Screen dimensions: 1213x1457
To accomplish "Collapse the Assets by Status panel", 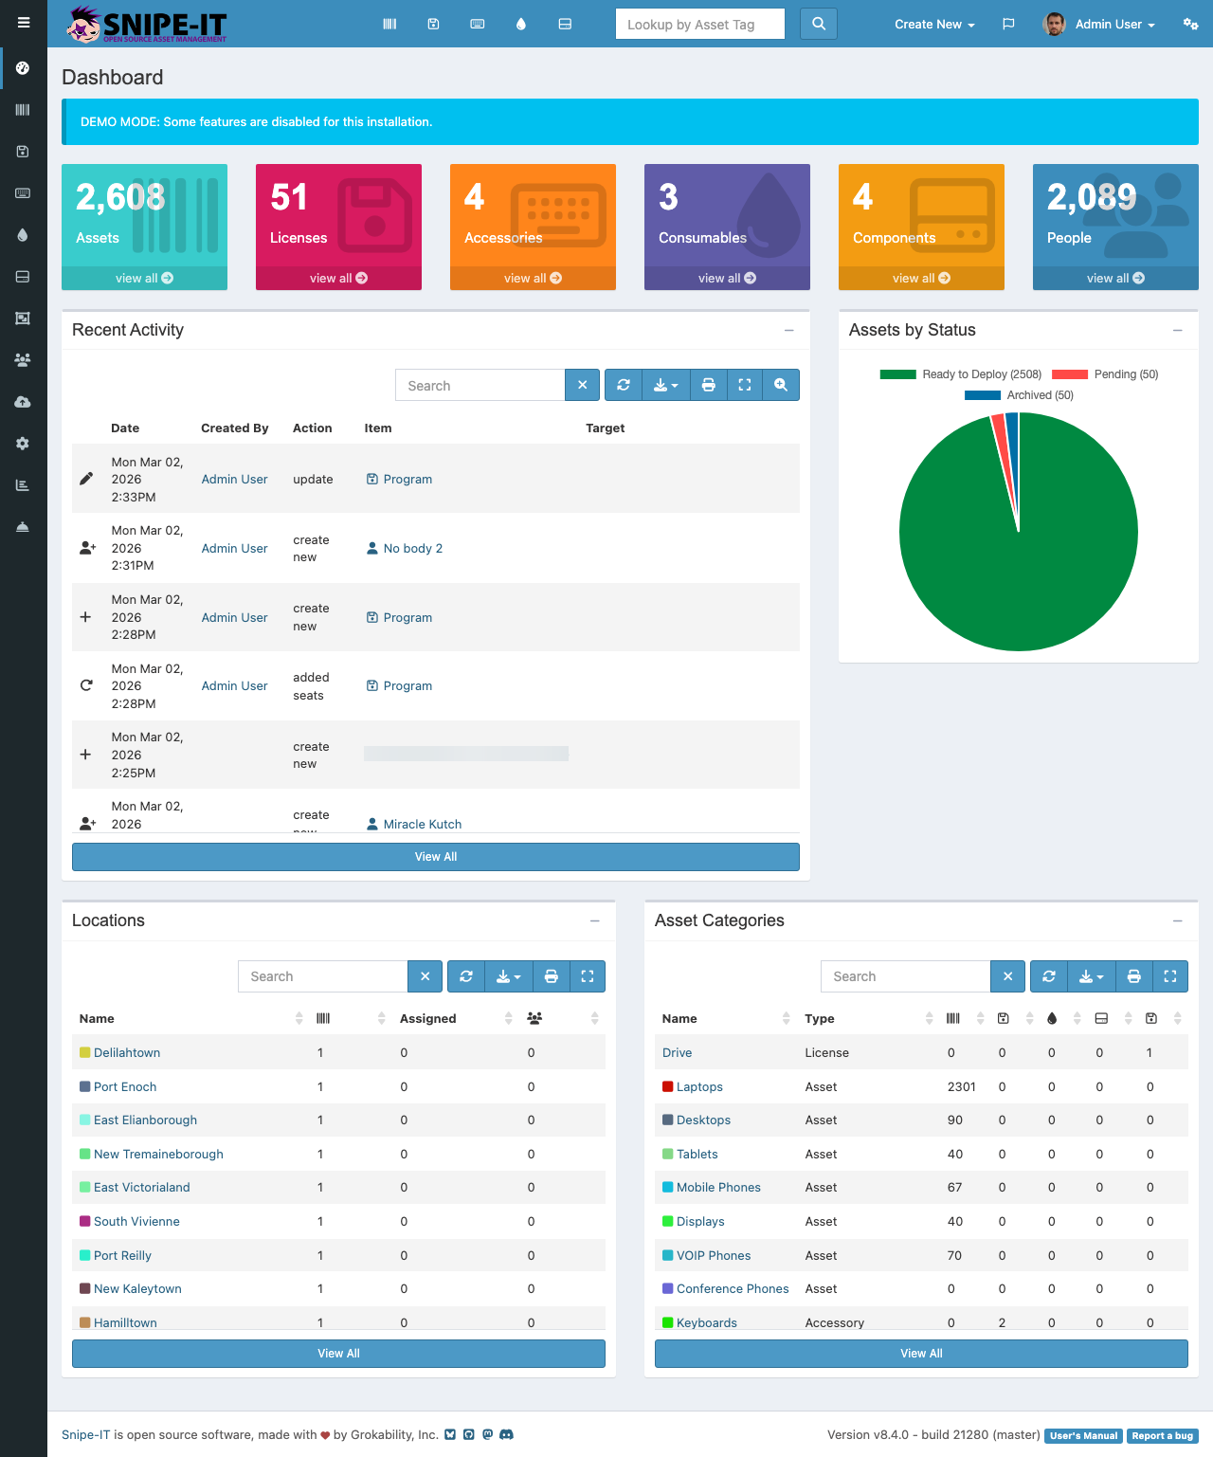I will tap(1178, 330).
